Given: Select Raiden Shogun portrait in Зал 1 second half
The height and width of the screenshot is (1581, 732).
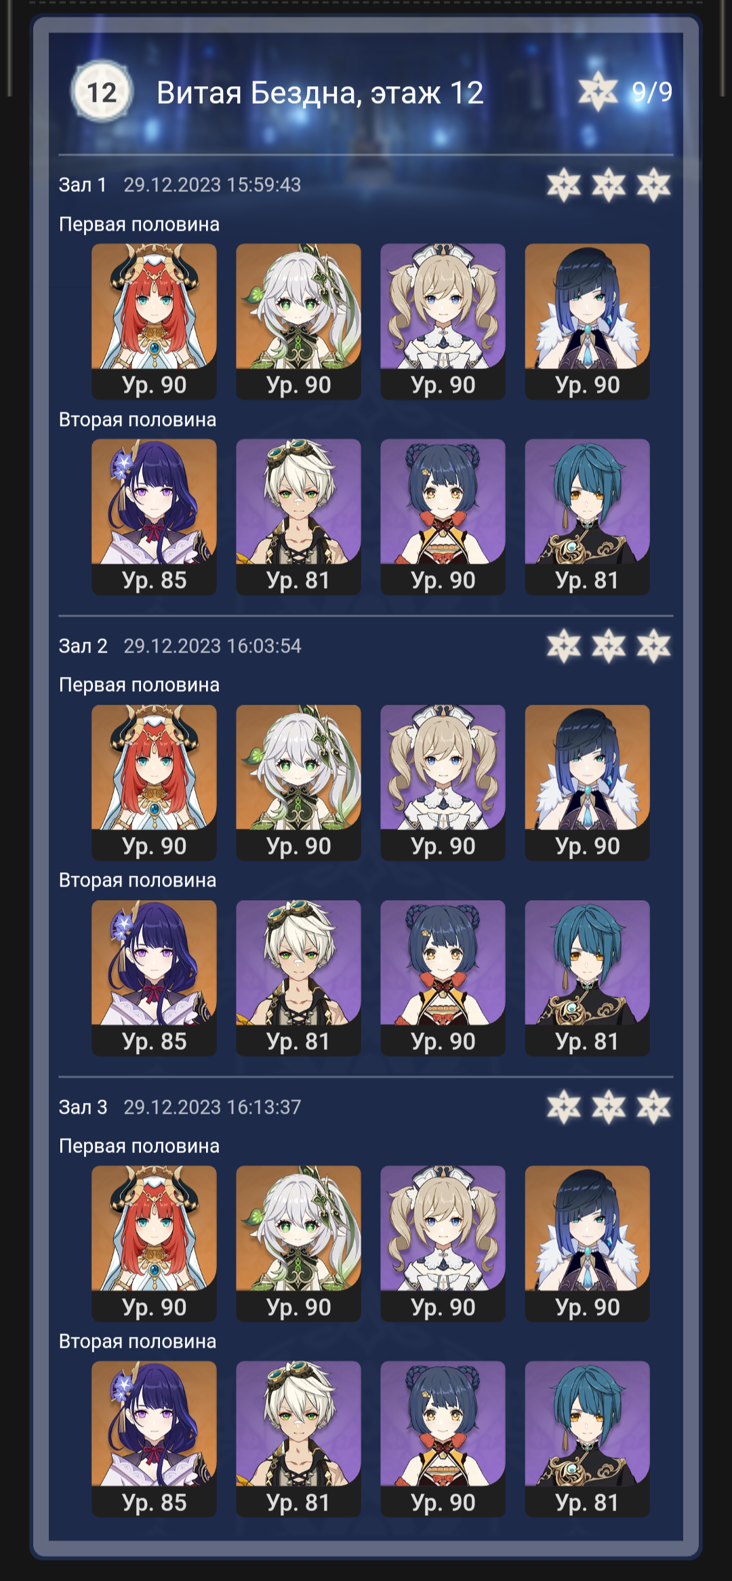Looking at the screenshot, I should tap(154, 517).
